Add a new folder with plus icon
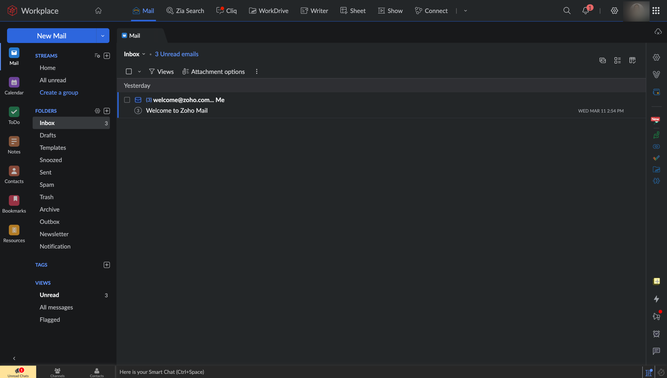 coord(107,111)
